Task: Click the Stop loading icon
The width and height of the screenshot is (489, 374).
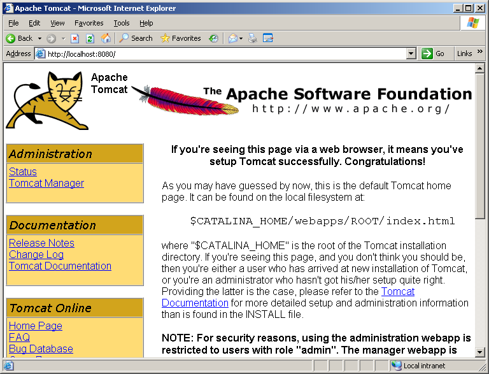Action: 74,38
